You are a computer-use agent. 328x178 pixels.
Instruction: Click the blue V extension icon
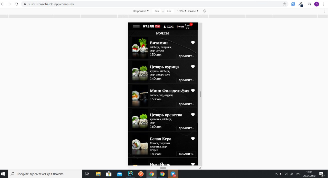(293, 4)
